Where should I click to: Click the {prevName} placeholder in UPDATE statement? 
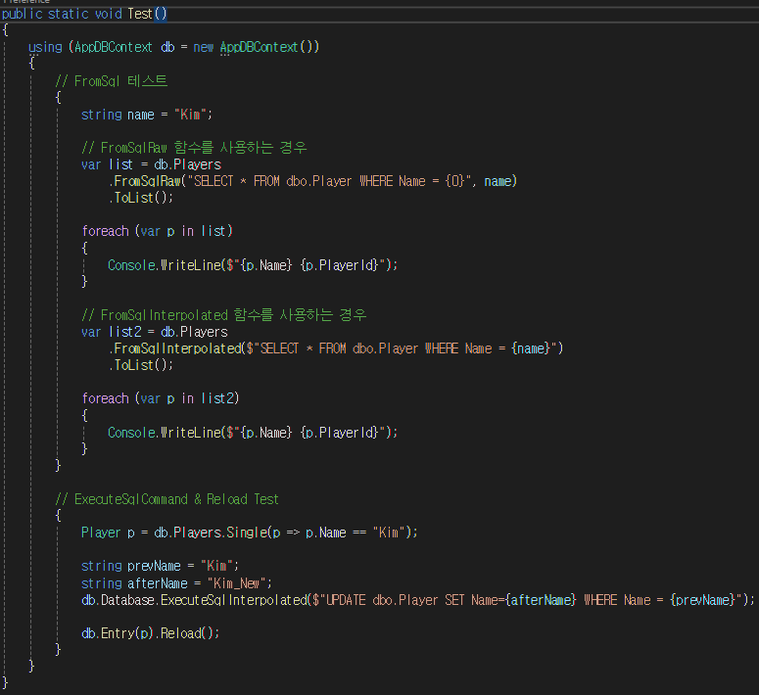(703, 600)
